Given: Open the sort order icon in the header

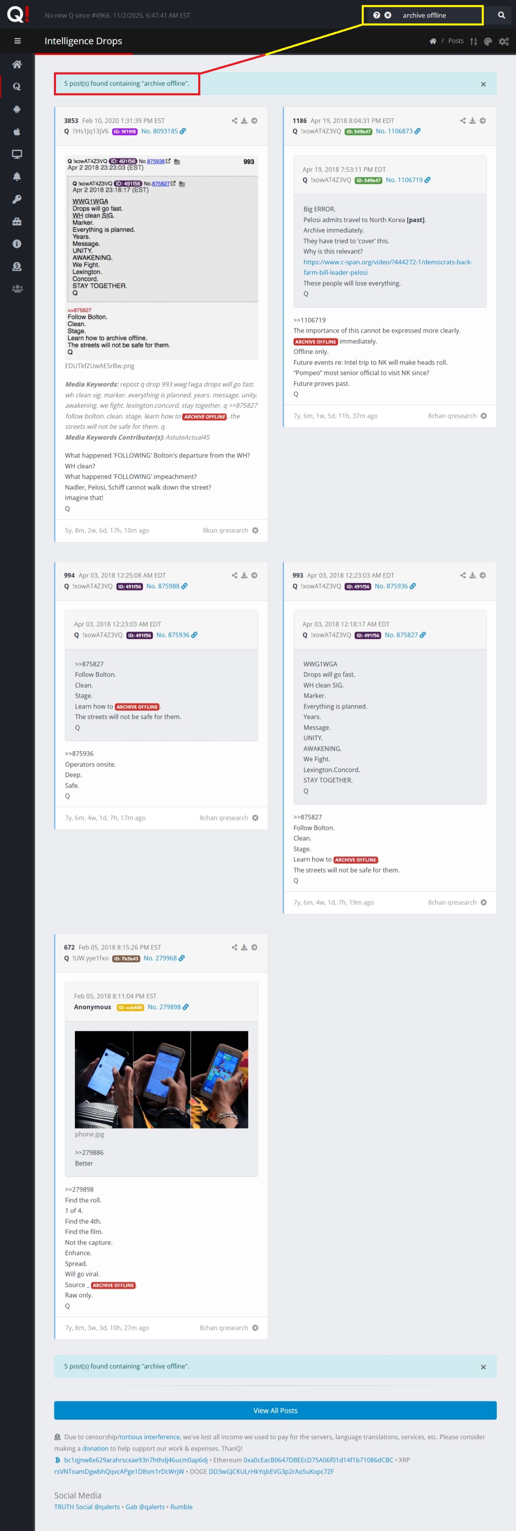Looking at the screenshot, I should tap(473, 41).
